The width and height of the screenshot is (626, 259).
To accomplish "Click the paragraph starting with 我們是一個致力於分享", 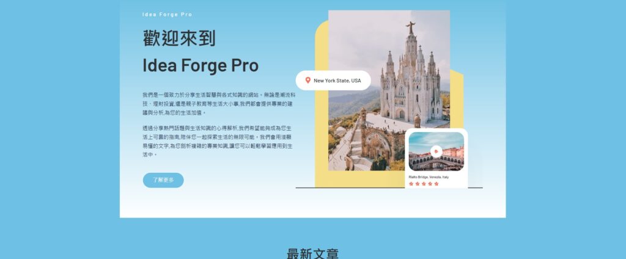I will (219, 104).
